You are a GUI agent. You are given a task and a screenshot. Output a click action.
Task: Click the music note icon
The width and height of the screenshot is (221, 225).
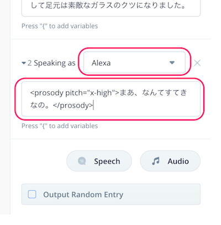tap(156, 161)
